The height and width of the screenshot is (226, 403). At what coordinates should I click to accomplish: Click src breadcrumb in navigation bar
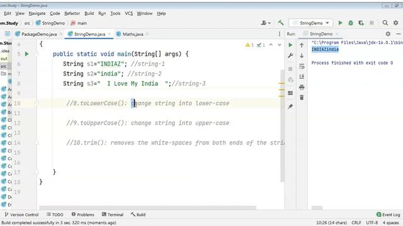(27, 23)
